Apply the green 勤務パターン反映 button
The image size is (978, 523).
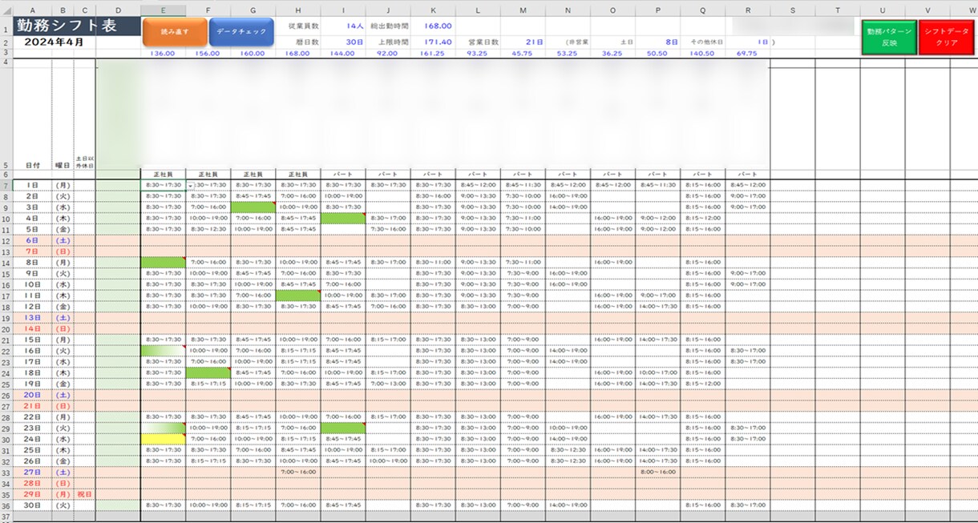[x=889, y=37]
